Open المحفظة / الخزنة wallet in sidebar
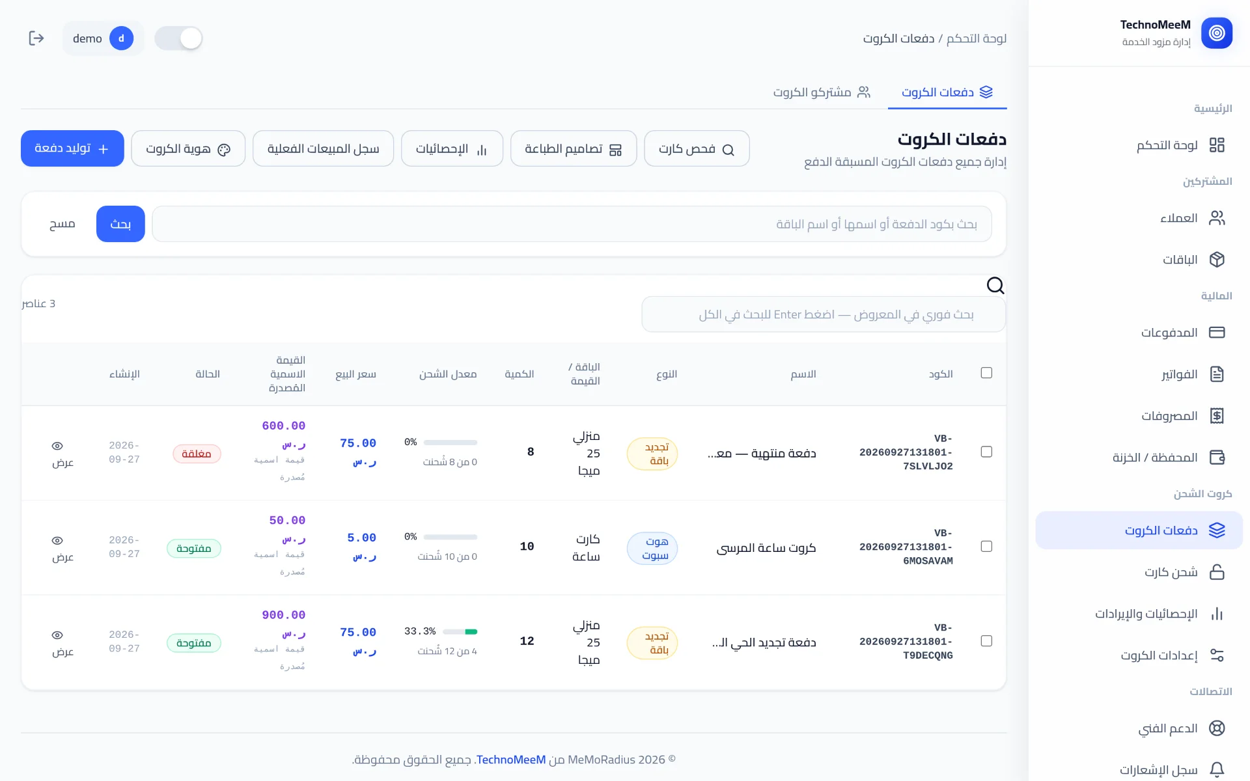This screenshot has height=781, width=1250. click(x=1139, y=458)
